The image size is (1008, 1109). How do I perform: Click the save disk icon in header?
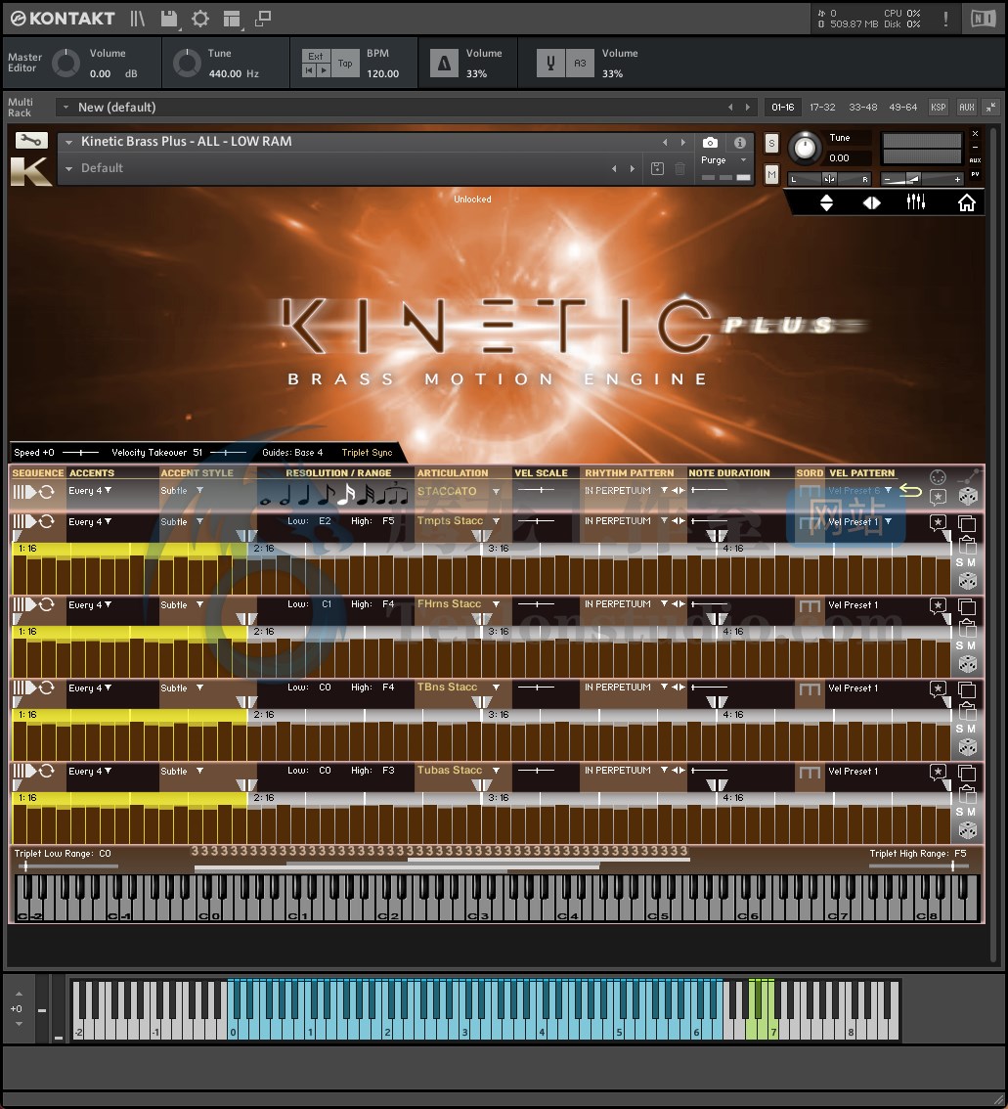pos(169,20)
